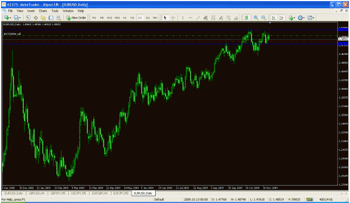Switch to the USDJPY,M5 chart tab
The height and width of the screenshot is (203, 350).
pyautogui.click(x=79, y=193)
